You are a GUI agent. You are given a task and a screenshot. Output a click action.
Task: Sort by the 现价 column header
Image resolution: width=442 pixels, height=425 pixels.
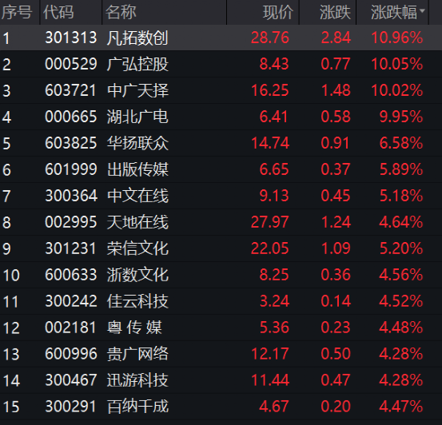(278, 13)
